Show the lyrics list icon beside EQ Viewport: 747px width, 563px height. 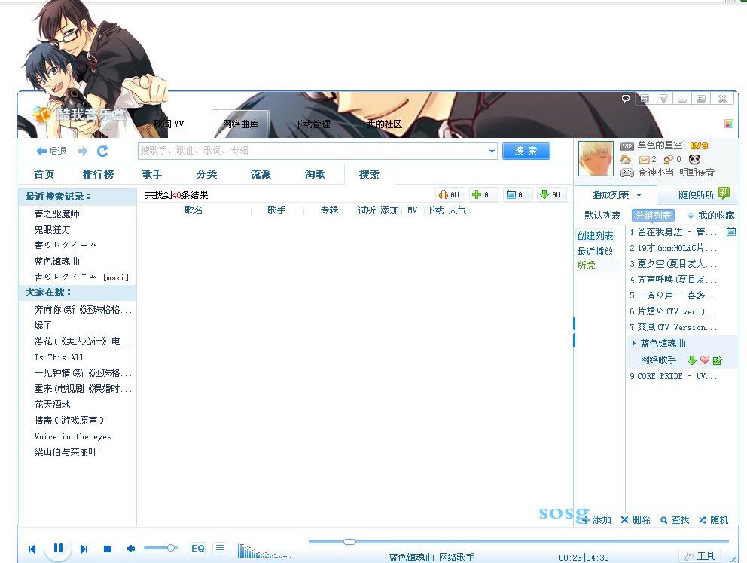click(220, 549)
